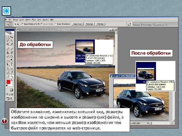Select the Move tool

click(x=12, y=37)
